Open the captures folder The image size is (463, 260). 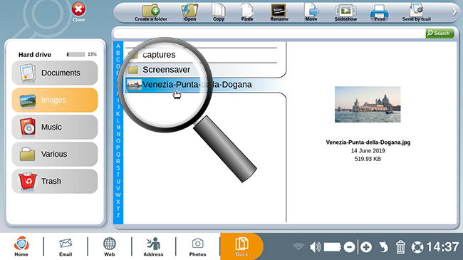pyautogui.click(x=201, y=55)
